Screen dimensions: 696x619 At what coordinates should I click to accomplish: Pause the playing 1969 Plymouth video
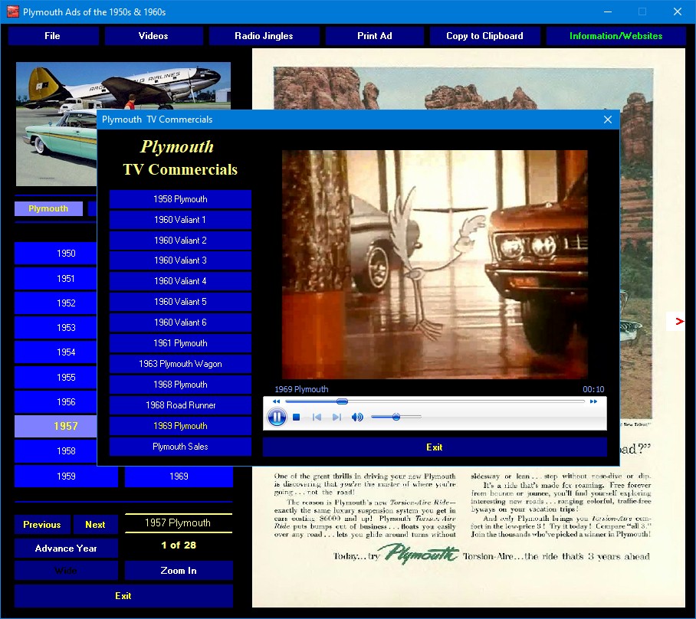(277, 417)
